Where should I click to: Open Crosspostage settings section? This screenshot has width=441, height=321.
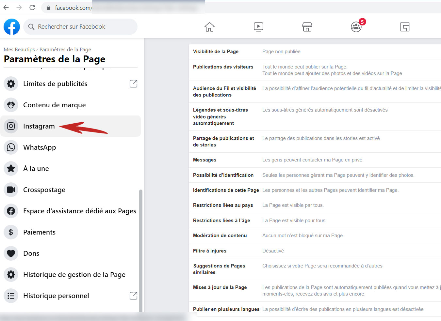[44, 190]
